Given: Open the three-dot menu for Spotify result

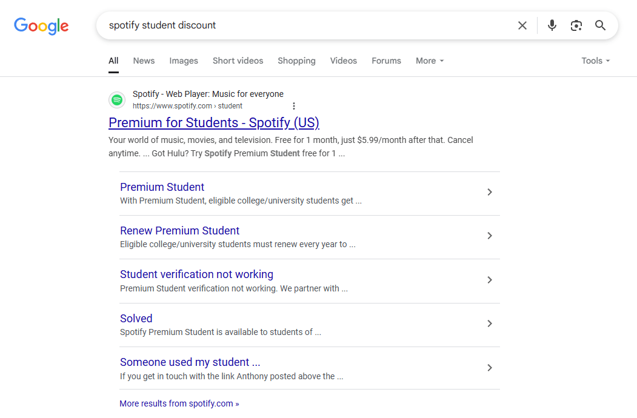Looking at the screenshot, I should [294, 106].
